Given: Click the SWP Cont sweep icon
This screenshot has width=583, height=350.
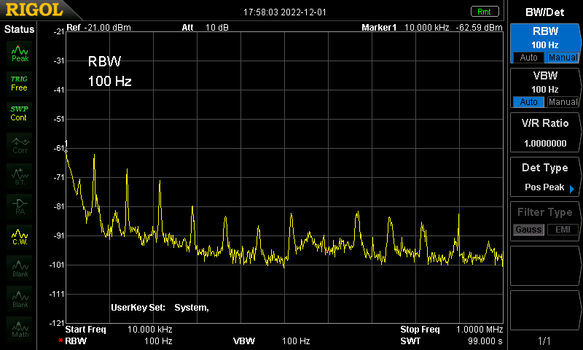Looking at the screenshot, I should [x=20, y=114].
